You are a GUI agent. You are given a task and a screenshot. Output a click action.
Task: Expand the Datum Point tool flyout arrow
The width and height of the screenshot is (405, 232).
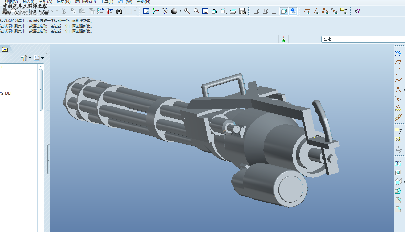coord(404,89)
